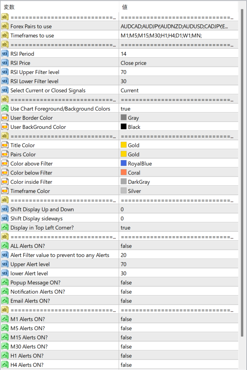Open the Pairs Color Gold dropdown
This screenshot has width=247, height=370.
click(x=179, y=154)
